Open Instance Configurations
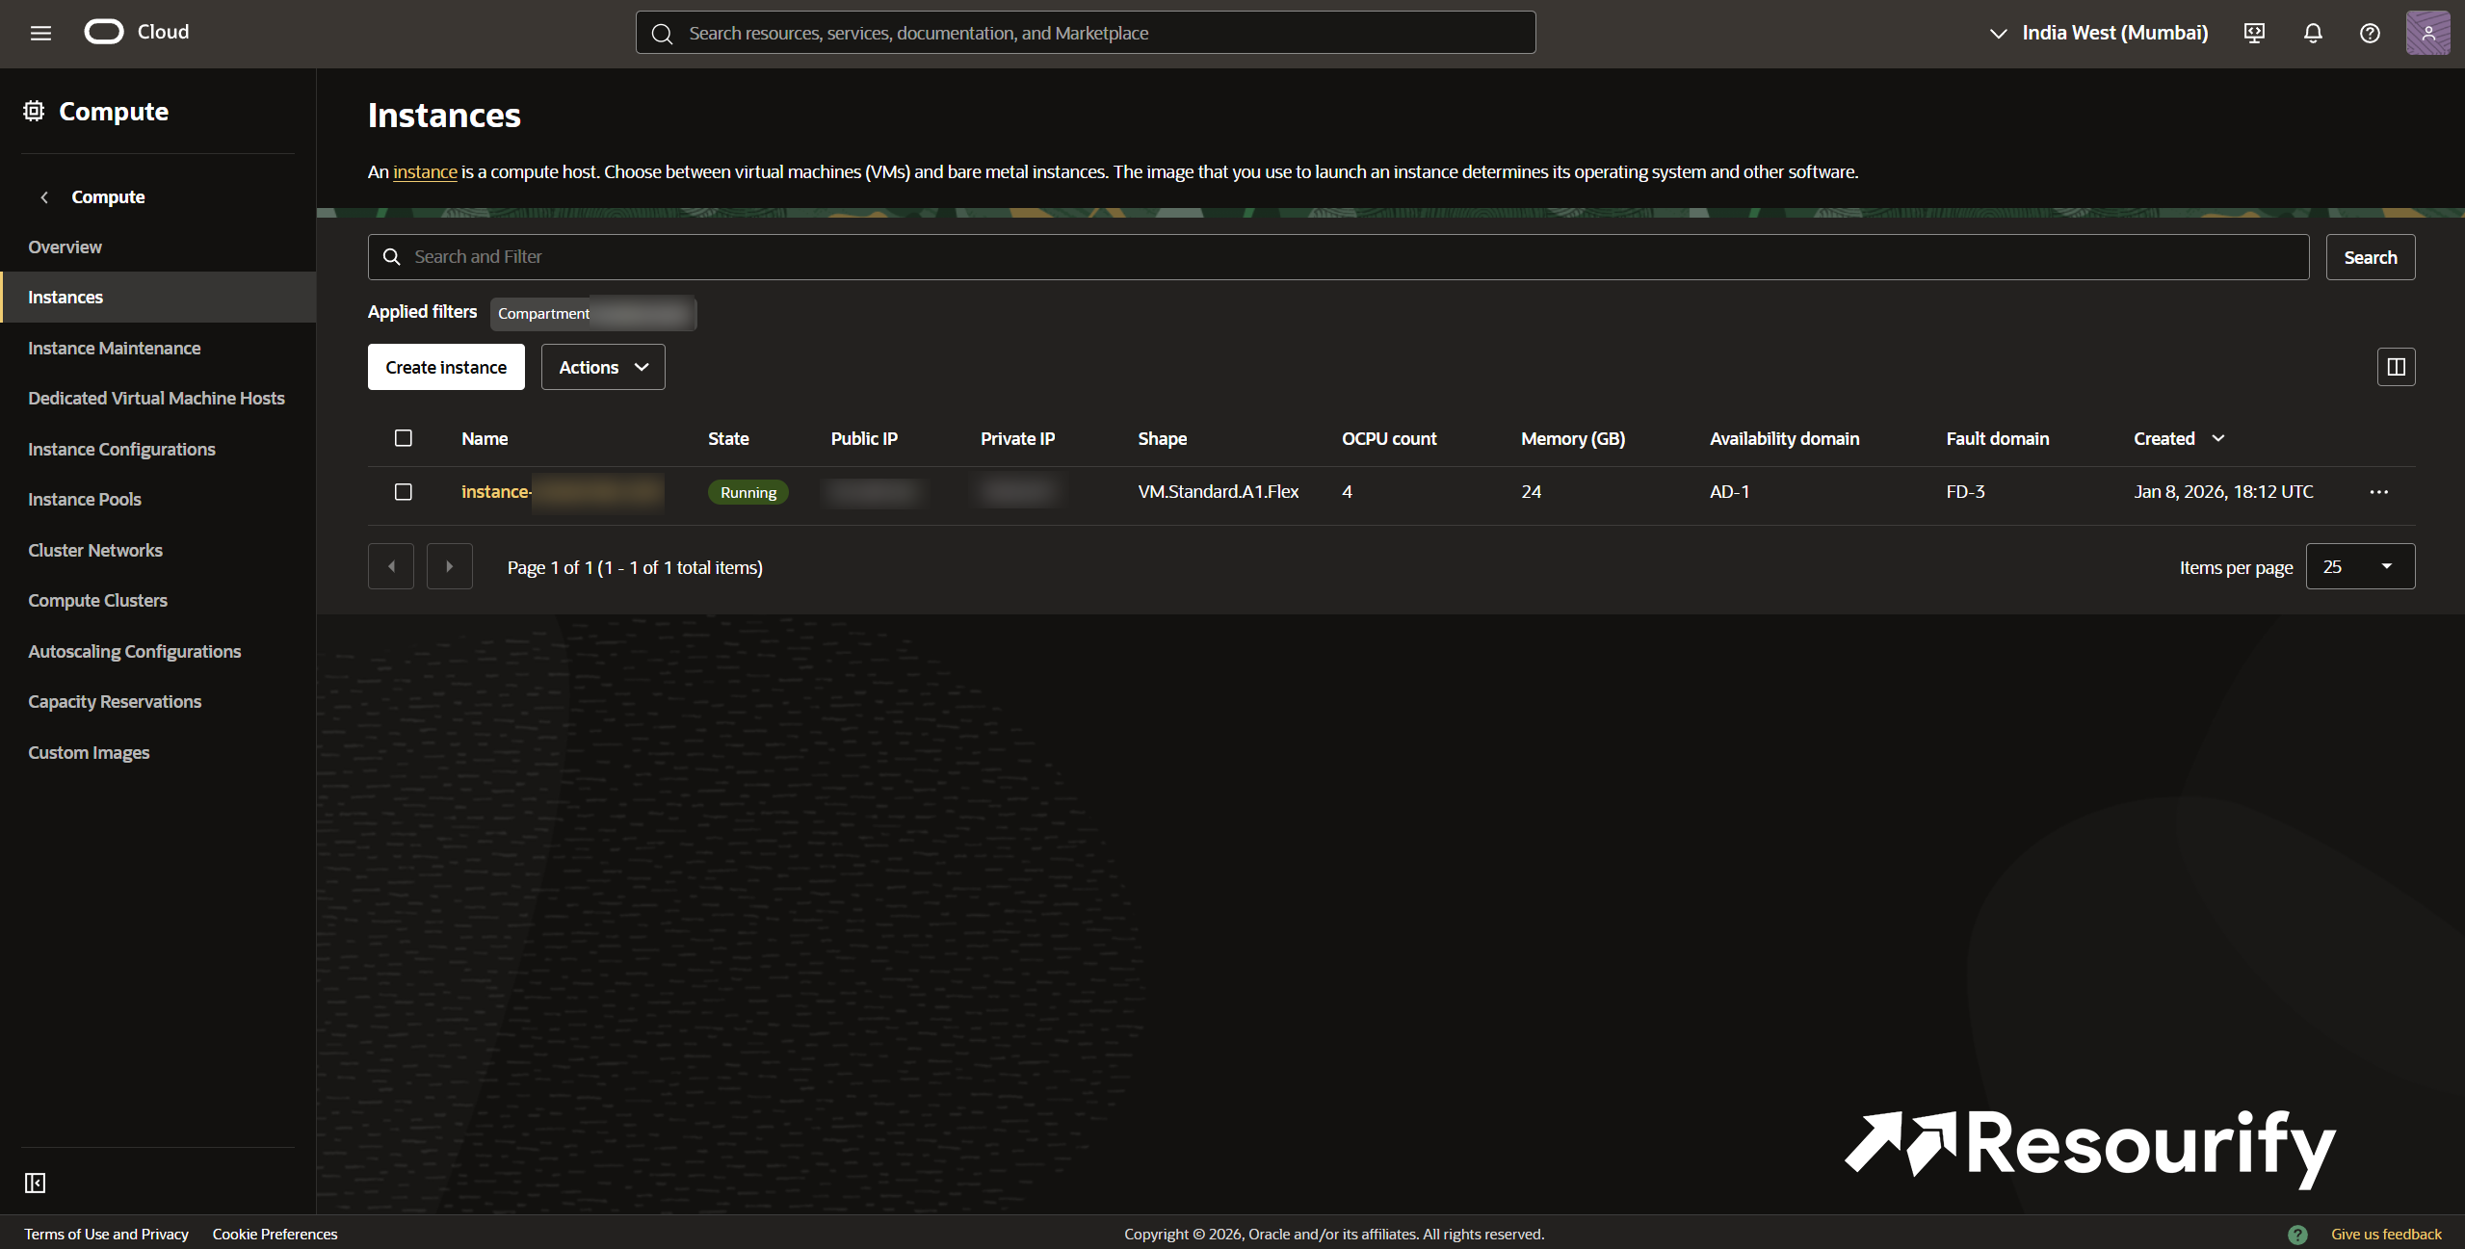This screenshot has height=1249, width=2465. coord(121,449)
